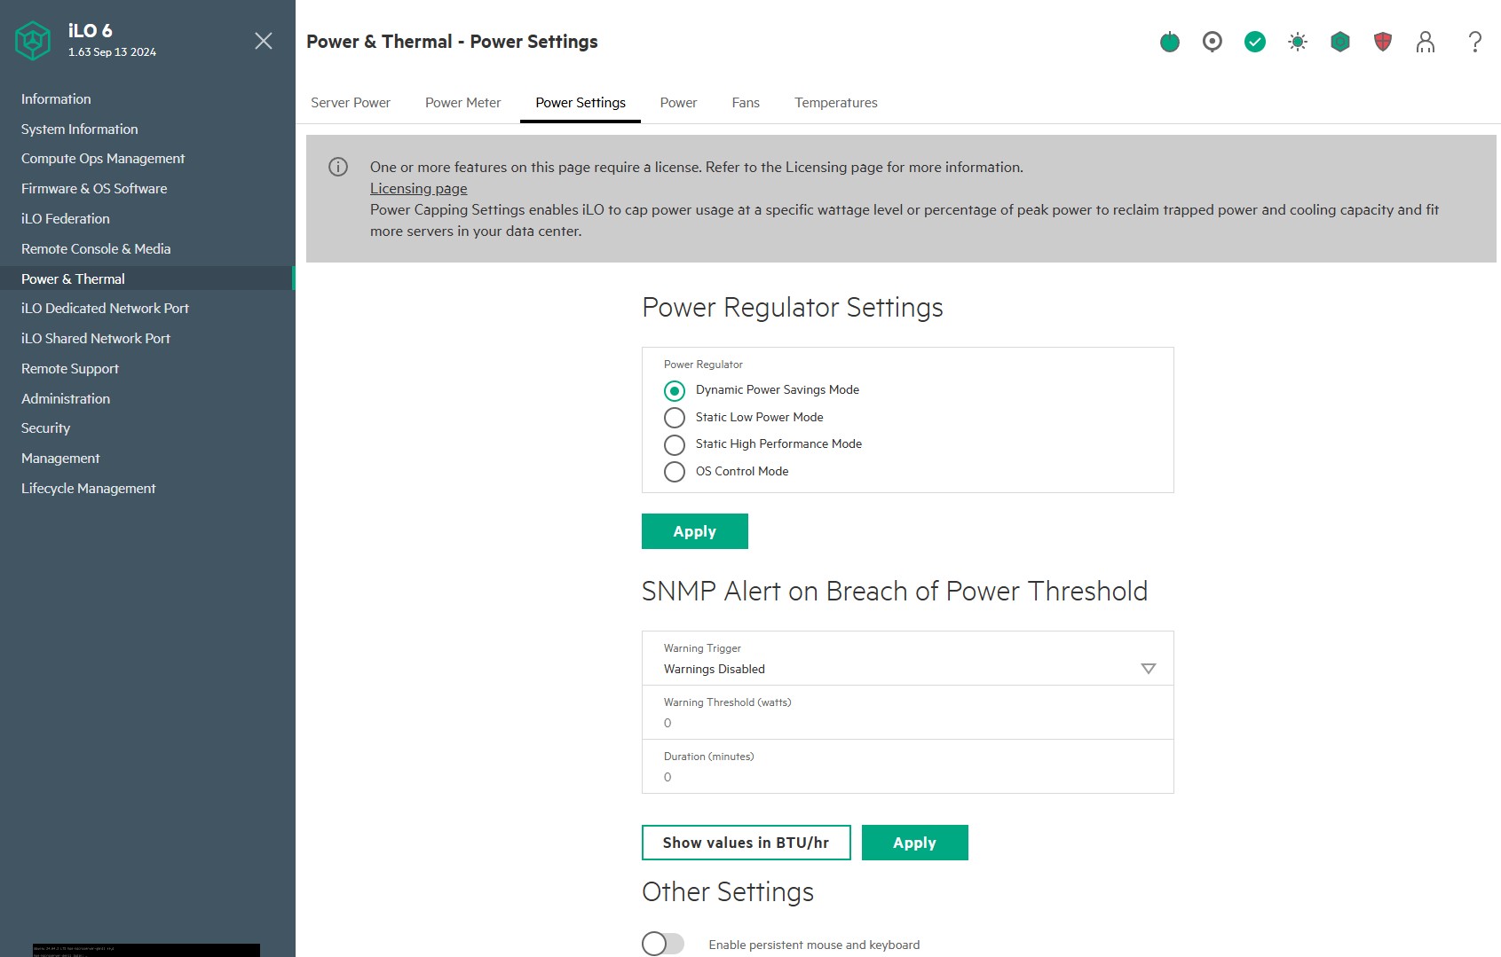The width and height of the screenshot is (1501, 957).
Task: Click the Warning Threshold watts field
Action: click(907, 722)
